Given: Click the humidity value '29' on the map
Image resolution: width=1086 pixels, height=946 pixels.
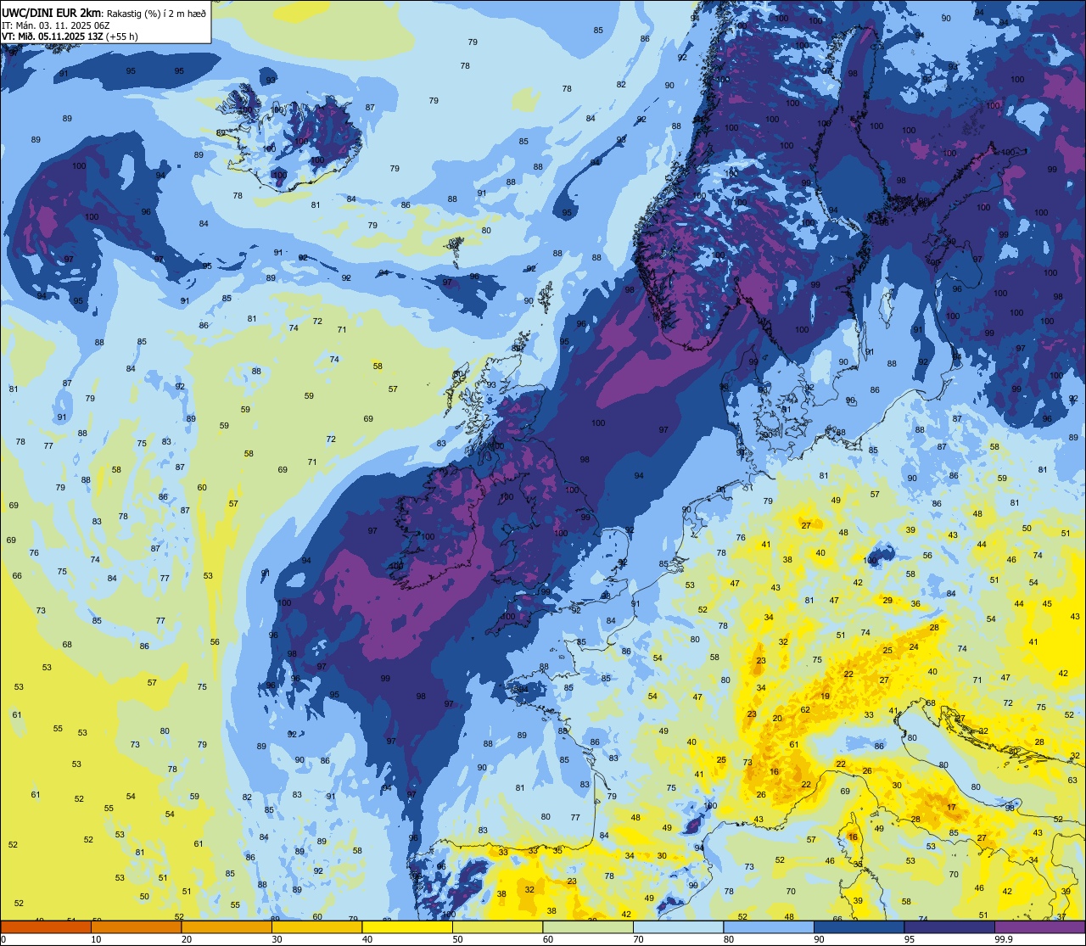Looking at the screenshot, I should click(x=887, y=600).
